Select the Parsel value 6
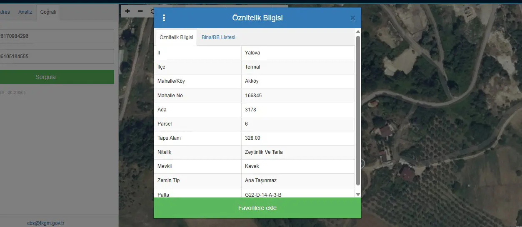The width and height of the screenshot is (522, 227). (x=298, y=124)
